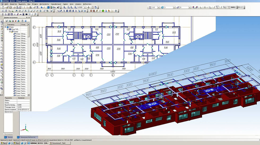Click the Марка value field

coord(23,100)
